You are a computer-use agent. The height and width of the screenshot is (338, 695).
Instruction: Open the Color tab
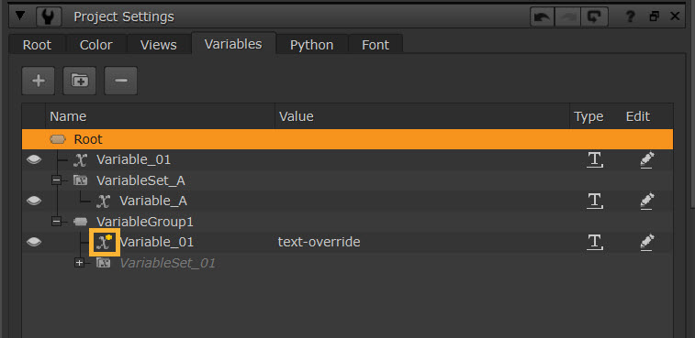(x=95, y=45)
